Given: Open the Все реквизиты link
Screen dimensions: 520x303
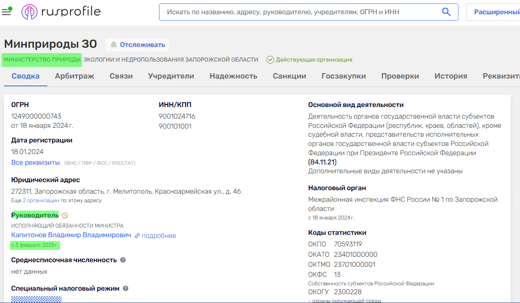Looking at the screenshot, I should coord(35,162).
